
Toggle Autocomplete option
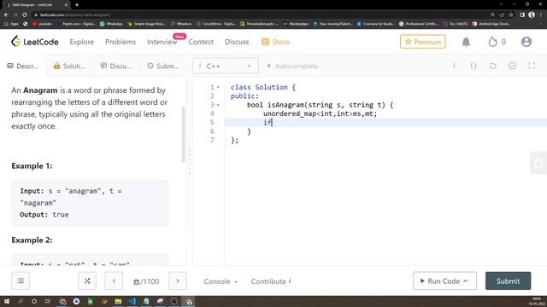coord(292,66)
